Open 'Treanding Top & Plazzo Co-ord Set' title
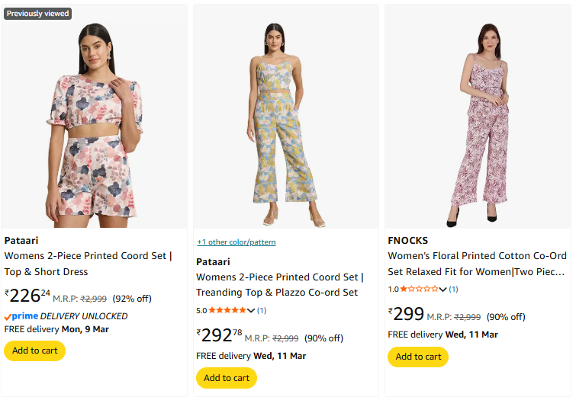Image resolution: width=576 pixels, height=397 pixels. point(277,292)
